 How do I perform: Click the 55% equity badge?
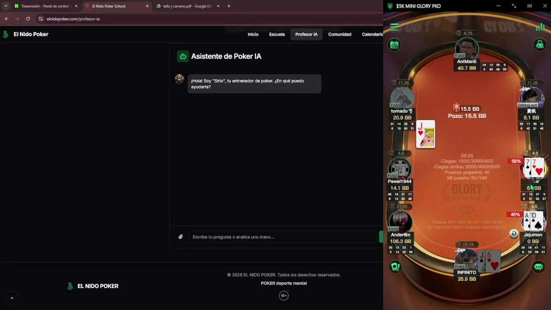click(x=516, y=161)
